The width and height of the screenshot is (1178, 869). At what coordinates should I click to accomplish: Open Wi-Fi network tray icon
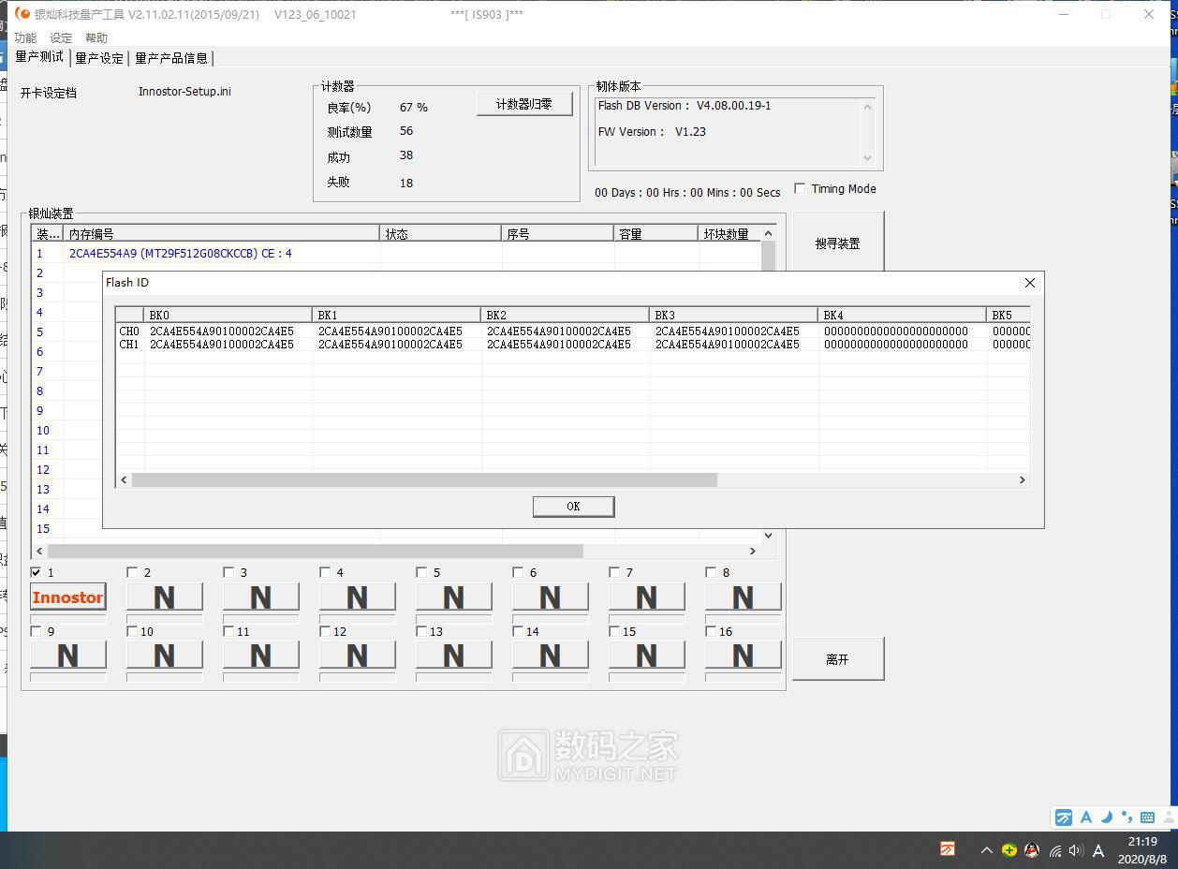[1055, 851]
